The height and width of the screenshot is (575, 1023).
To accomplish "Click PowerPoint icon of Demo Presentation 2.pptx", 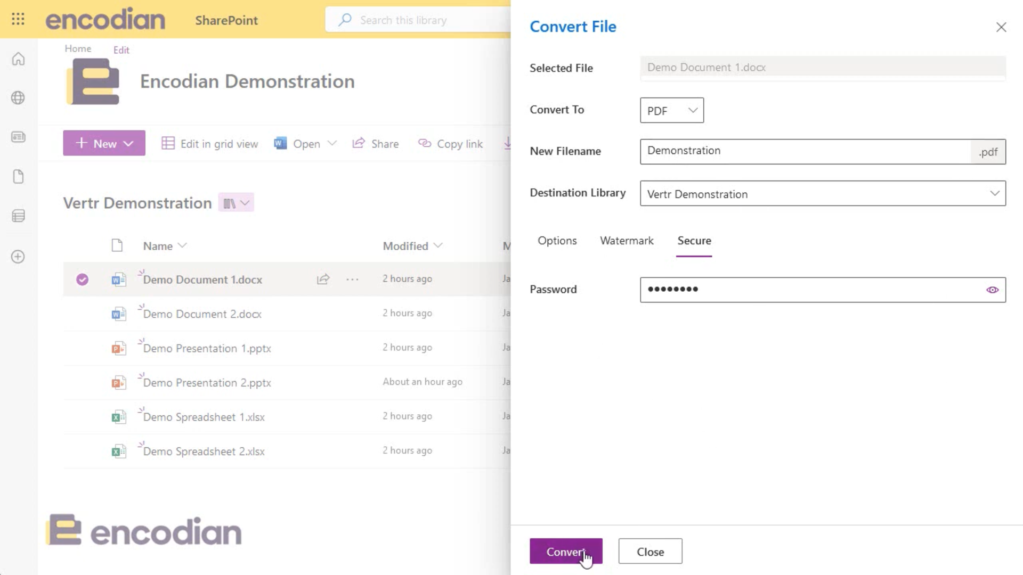I will [118, 382].
